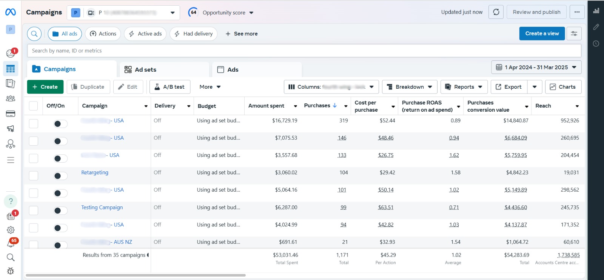Open the audiences people icon in sidebar
Image resolution: width=604 pixels, height=280 pixels.
point(11,98)
